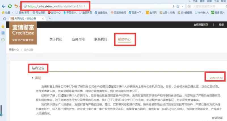
Task: Select the 站内公告 section heading tab
Action: 38,68
